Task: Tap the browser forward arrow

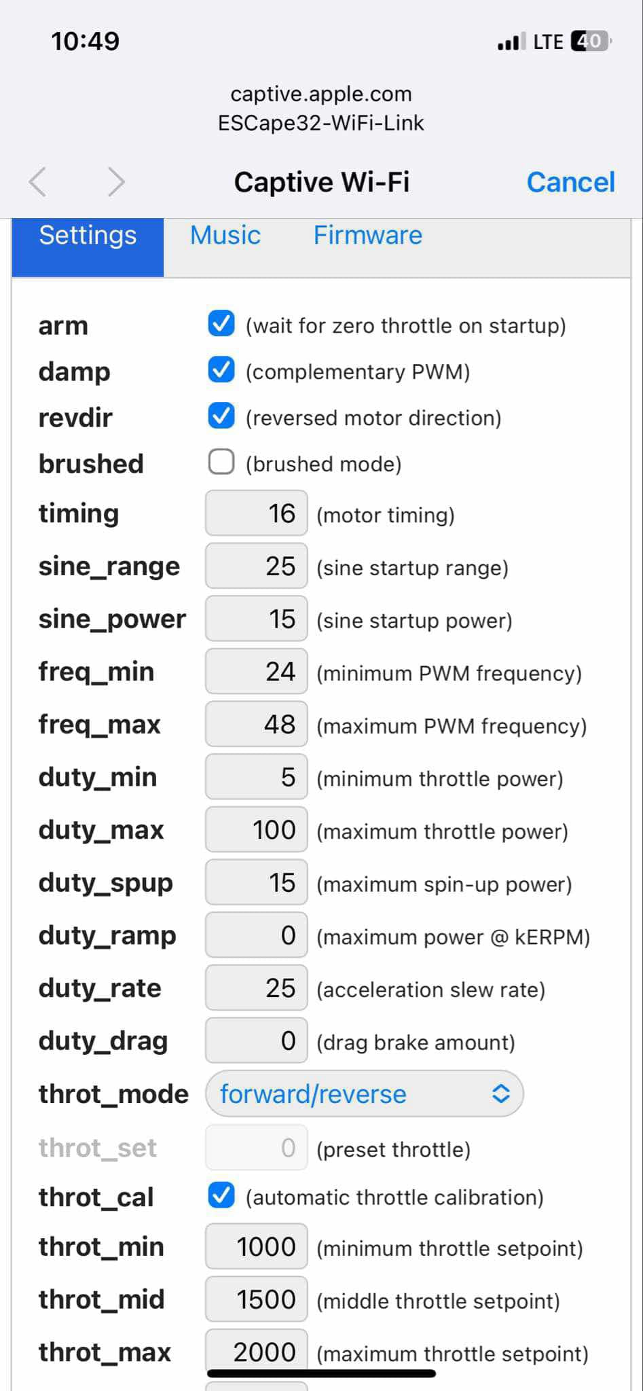Action: (117, 182)
